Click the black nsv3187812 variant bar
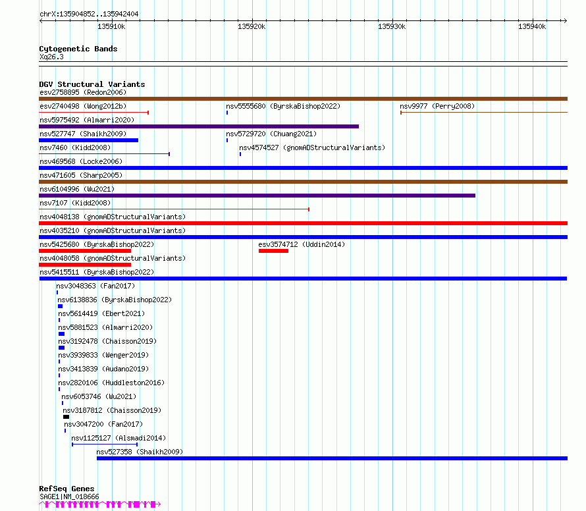The width and height of the screenshot is (586, 511). (66, 417)
